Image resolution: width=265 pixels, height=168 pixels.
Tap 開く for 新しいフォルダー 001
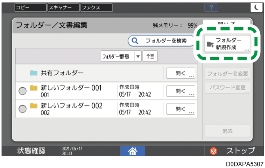180,91
